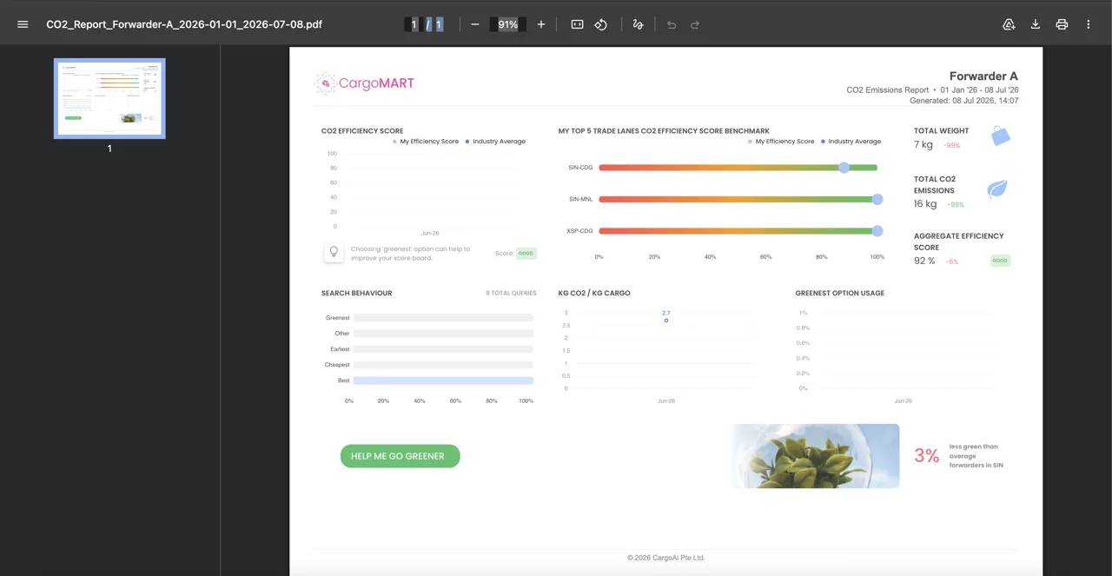Click the 3% less green figure

click(x=926, y=455)
